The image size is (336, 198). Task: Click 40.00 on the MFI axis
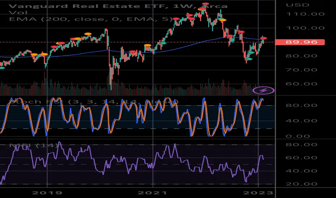click(301, 171)
